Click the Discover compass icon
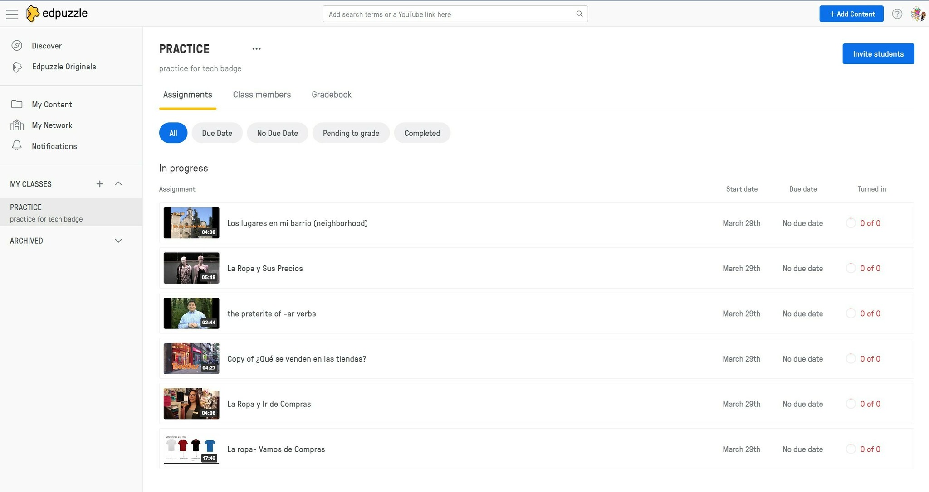 [17, 46]
